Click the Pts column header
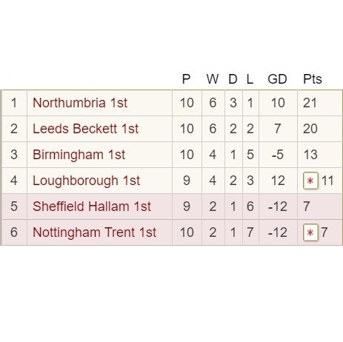Viewport: 343px width, 342px height. click(x=313, y=79)
